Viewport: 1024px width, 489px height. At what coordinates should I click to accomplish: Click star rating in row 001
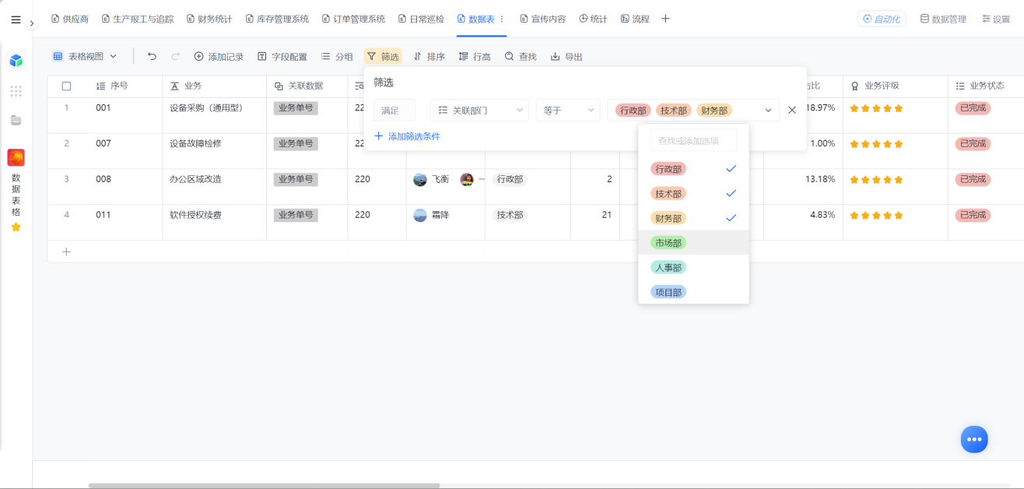coord(876,108)
